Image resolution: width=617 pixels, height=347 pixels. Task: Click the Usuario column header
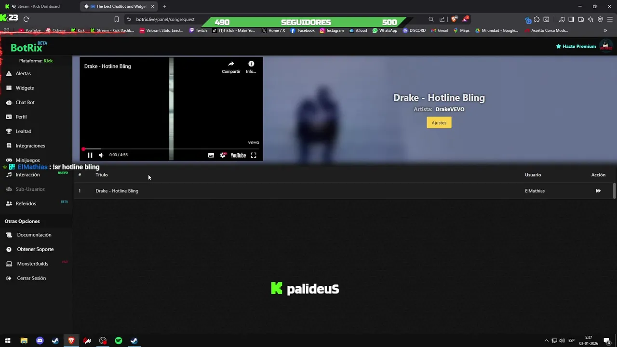click(x=533, y=175)
